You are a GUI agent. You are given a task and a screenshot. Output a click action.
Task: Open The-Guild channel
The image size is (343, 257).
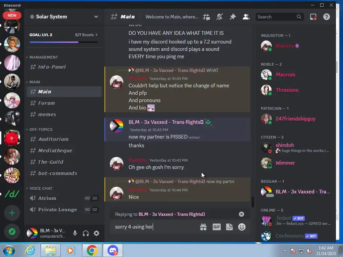[x=64, y=162]
